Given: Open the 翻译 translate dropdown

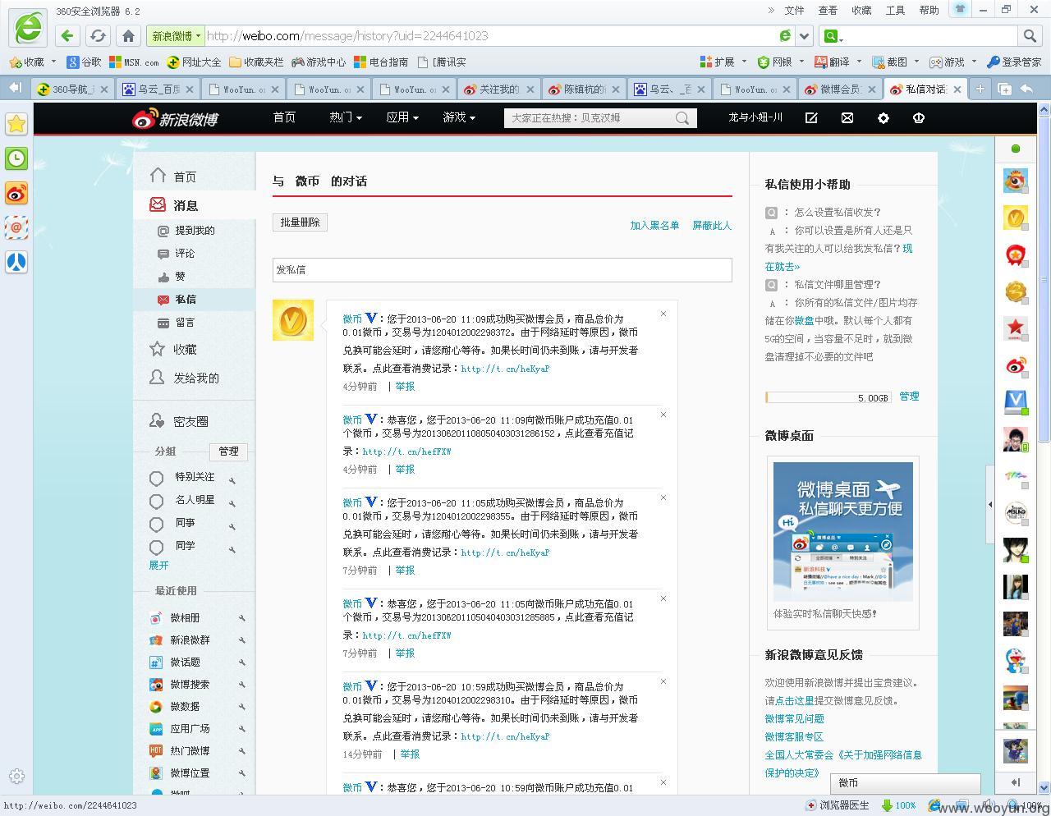Looking at the screenshot, I should click(838, 62).
